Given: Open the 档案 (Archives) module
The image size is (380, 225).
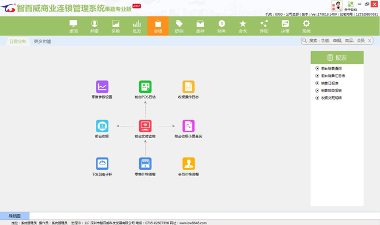Looking at the screenshot, I should [x=94, y=26].
